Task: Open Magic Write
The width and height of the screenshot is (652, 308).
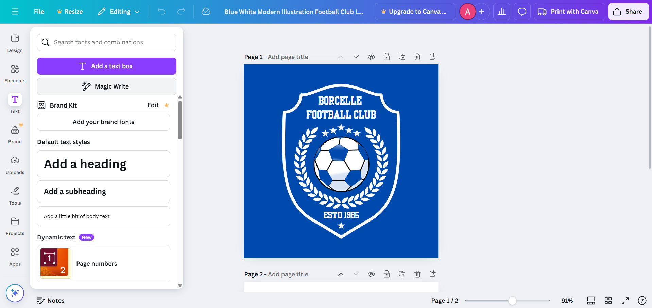Action: [106, 86]
